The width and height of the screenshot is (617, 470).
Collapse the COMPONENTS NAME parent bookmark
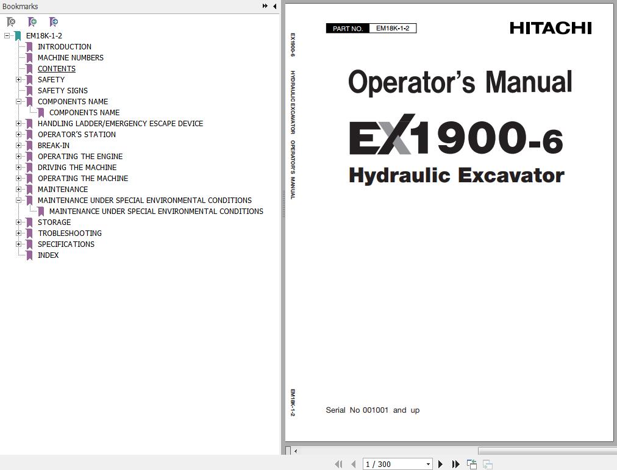(x=18, y=101)
